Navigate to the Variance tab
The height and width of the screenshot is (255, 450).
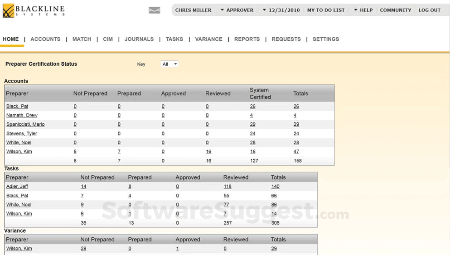pyautogui.click(x=208, y=39)
